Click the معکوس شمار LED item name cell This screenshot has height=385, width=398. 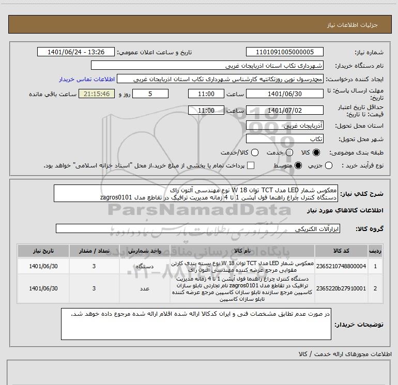tap(242, 266)
